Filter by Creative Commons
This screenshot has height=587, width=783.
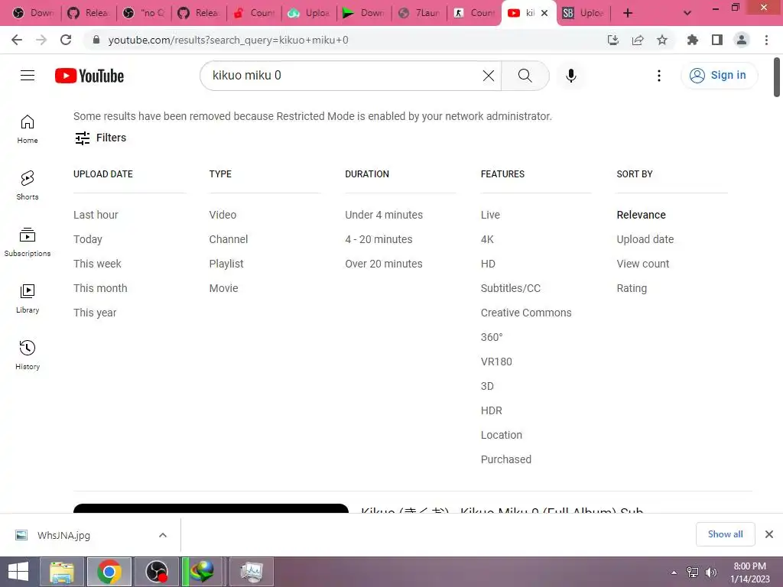coord(526,313)
